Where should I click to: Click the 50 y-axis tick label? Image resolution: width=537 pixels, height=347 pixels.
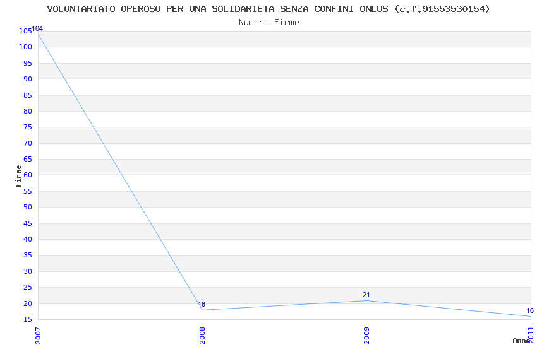coord(28,207)
